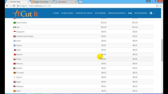Image resolution: width=168 pixels, height=94 pixels.
Task: Click the Kuwait country name
Action: [19, 68]
